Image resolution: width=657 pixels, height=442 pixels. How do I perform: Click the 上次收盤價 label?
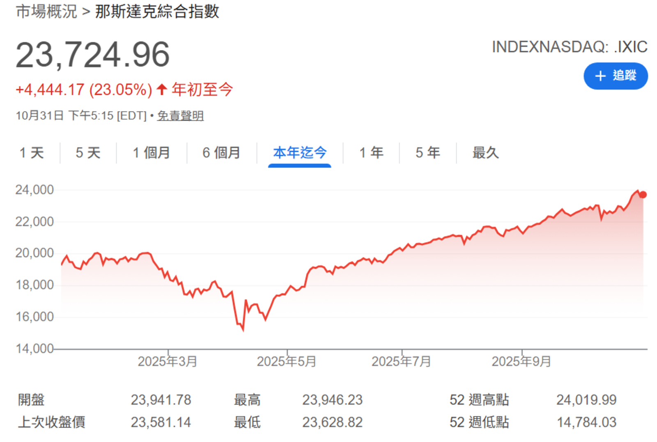52,422
